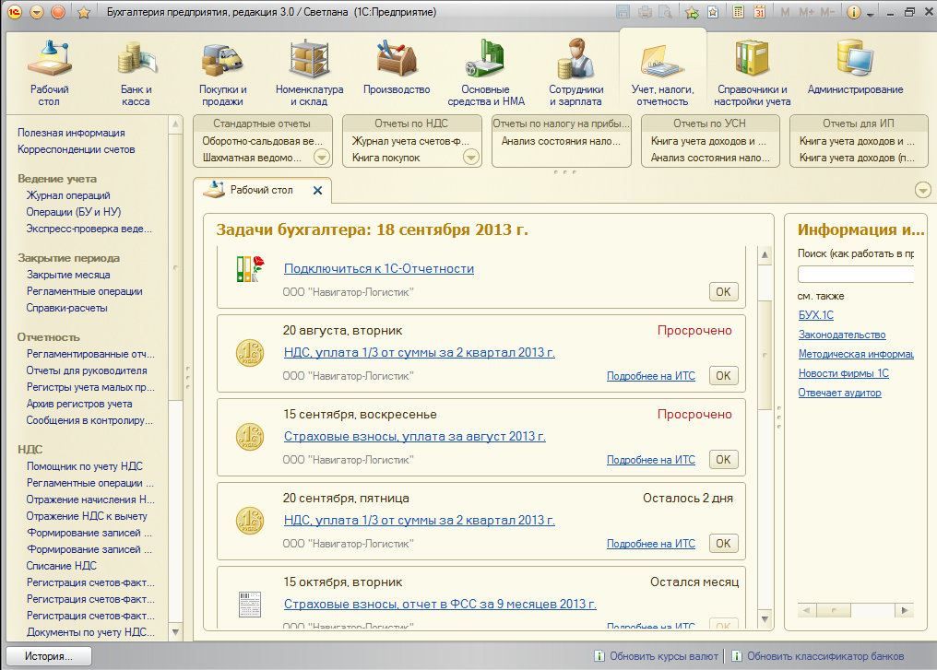Click Подключиться к 1С-Отчетности link
The width and height of the screenshot is (937, 670).
click(379, 269)
